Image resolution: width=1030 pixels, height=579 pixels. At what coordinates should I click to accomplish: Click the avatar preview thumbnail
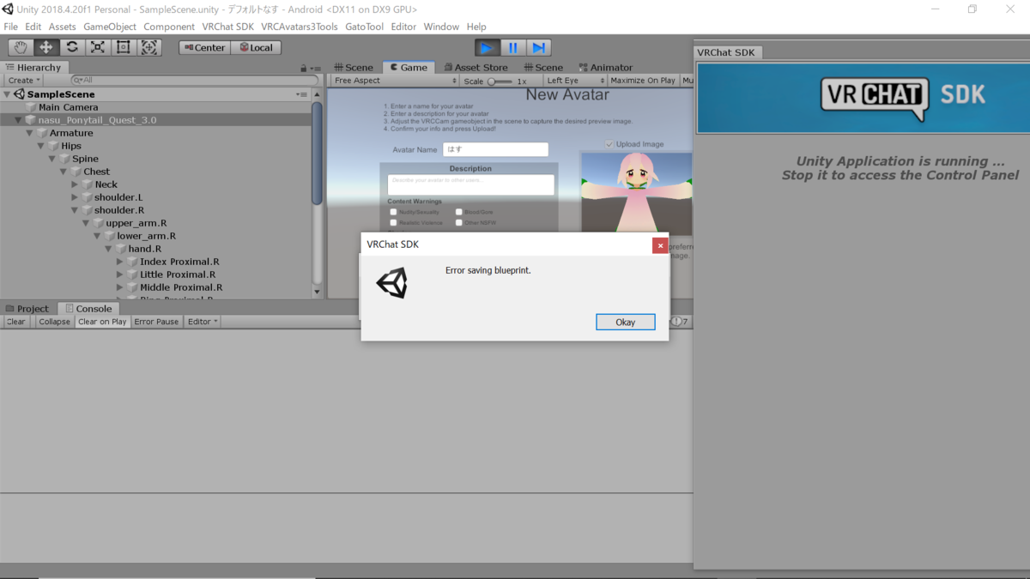tap(636, 193)
